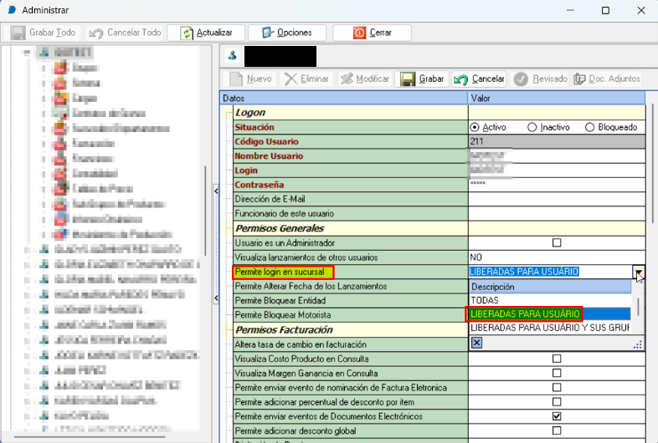Click Cancelar Todo in the top toolbar

tap(125, 33)
